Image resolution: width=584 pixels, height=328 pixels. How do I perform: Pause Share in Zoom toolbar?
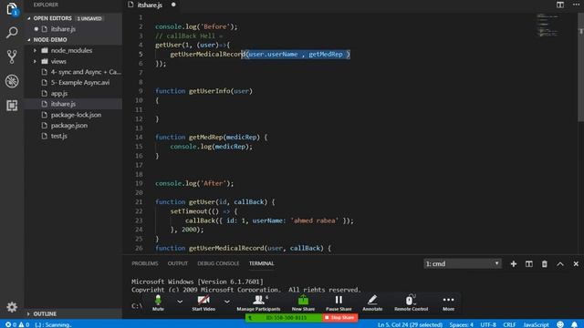(x=339, y=302)
